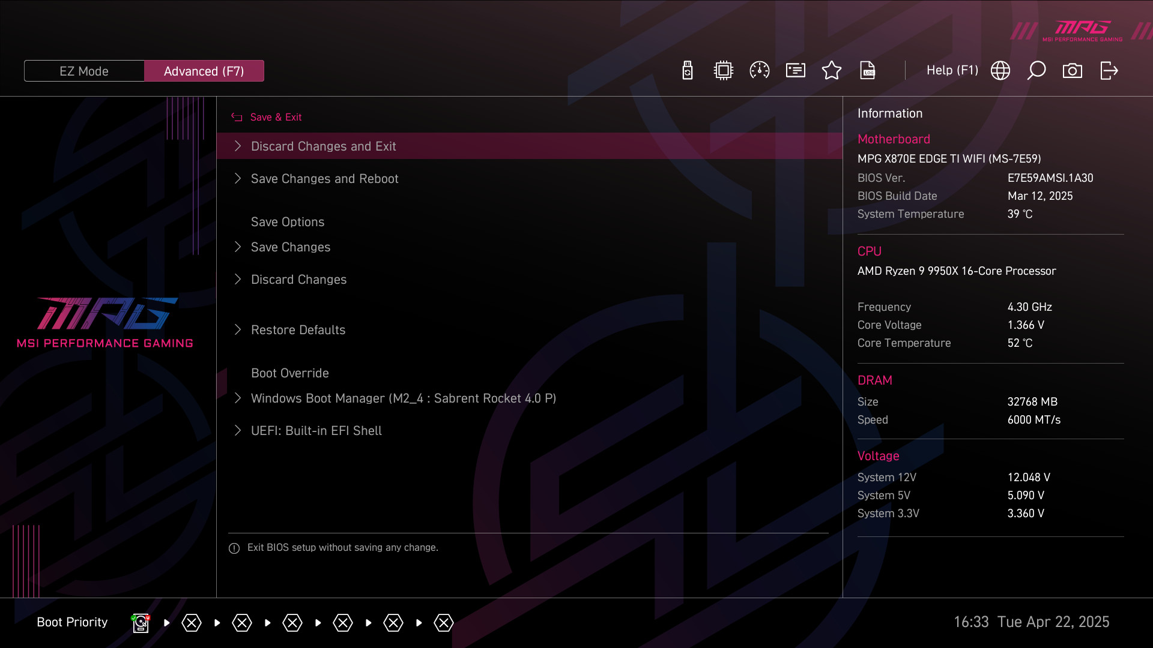Open the search magnifier icon
Viewport: 1153px width, 648px height.
coord(1036,70)
